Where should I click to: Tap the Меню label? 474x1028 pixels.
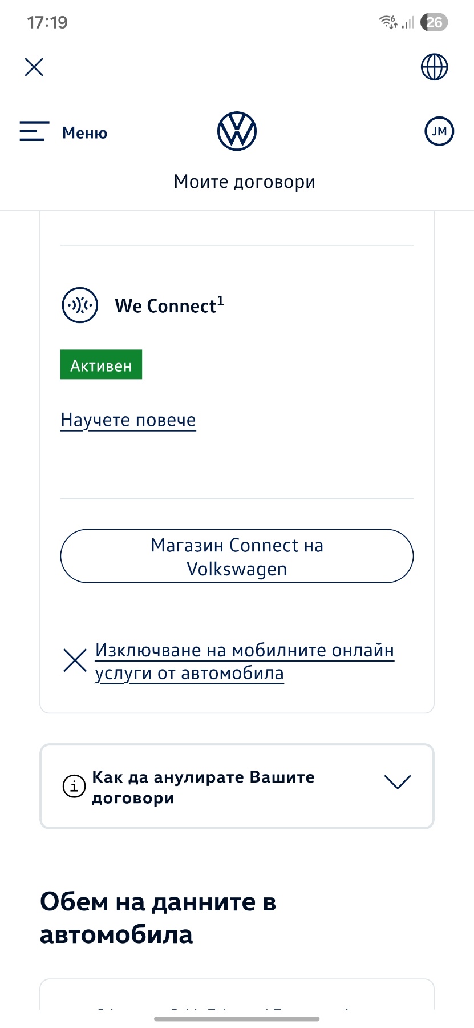click(x=84, y=133)
